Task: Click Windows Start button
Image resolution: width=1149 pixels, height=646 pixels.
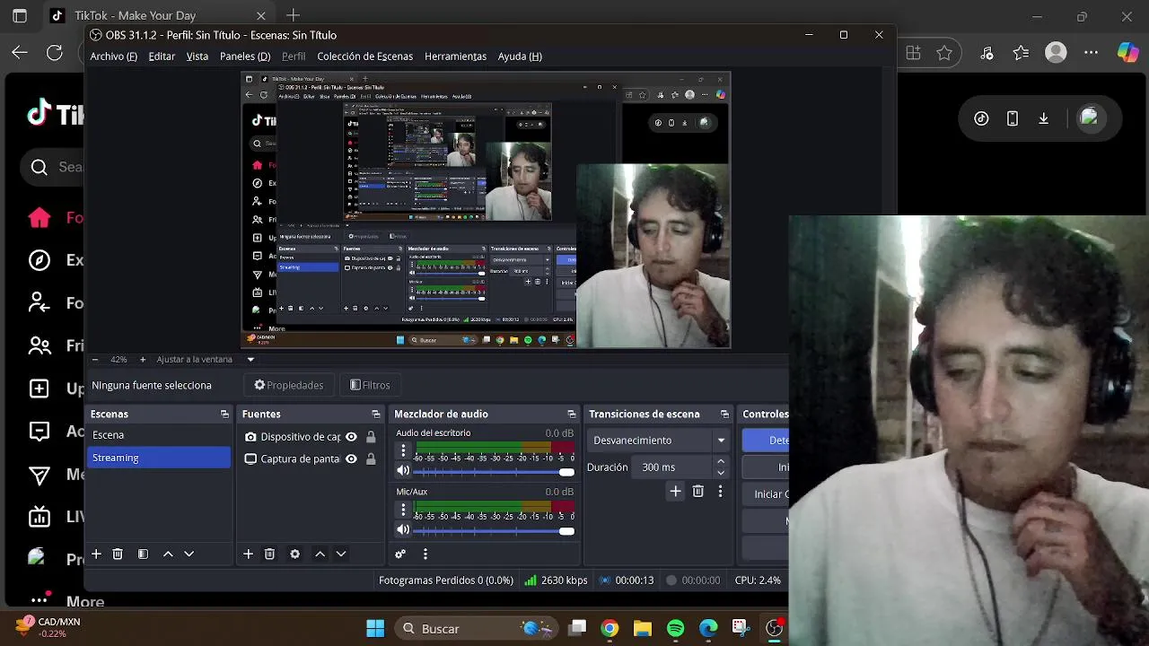Action: (x=375, y=629)
